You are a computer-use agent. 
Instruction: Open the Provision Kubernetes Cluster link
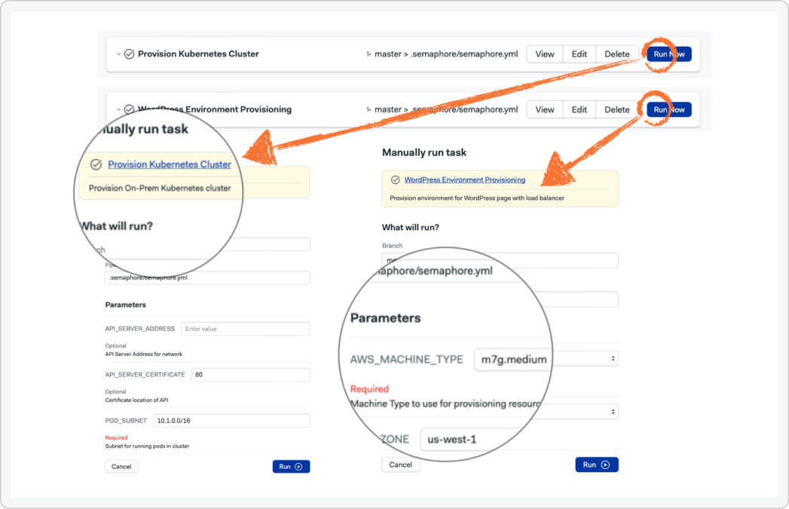(170, 164)
